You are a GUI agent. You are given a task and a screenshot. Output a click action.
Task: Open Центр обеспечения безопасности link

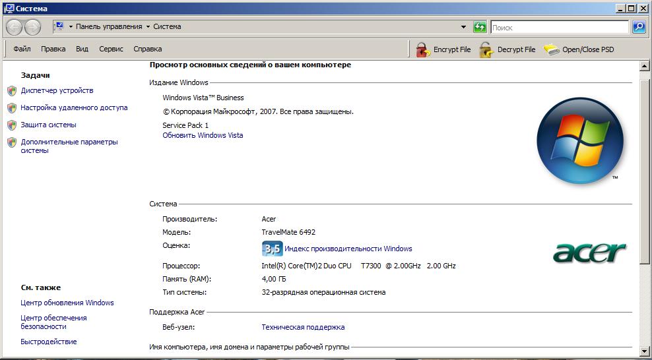53,322
